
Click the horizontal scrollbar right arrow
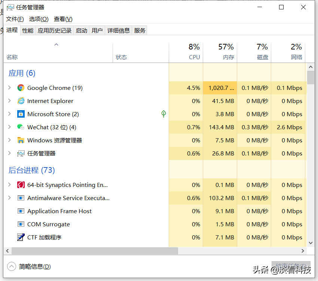(303, 251)
